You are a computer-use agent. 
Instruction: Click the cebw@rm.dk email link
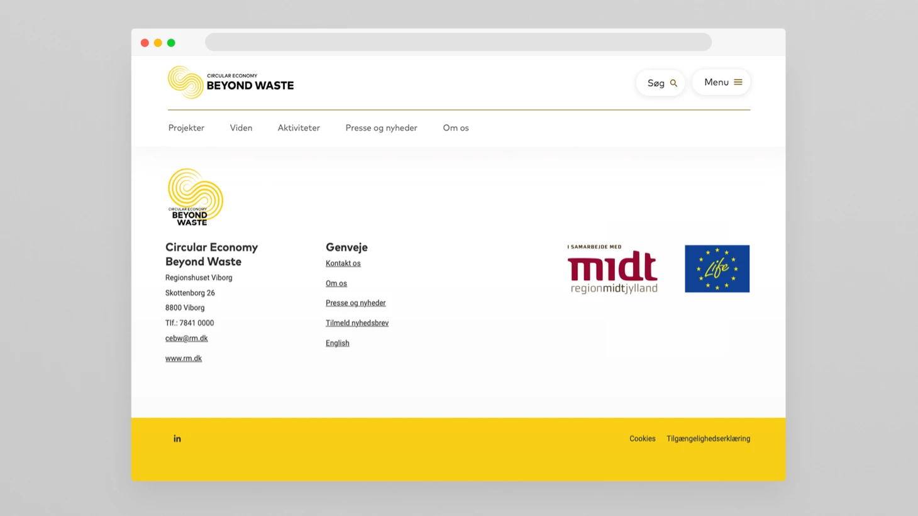(187, 338)
